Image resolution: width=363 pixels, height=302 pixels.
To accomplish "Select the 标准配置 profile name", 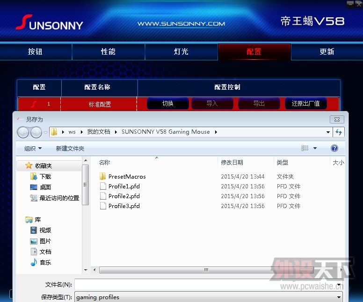I will [x=100, y=104].
